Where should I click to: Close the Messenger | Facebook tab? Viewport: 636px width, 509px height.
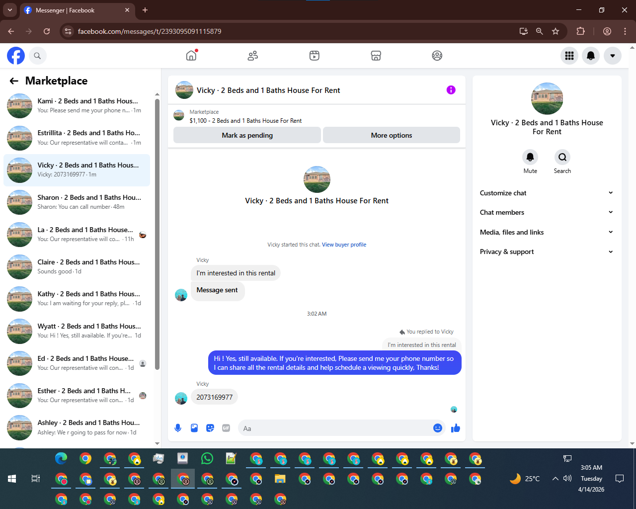pos(127,10)
